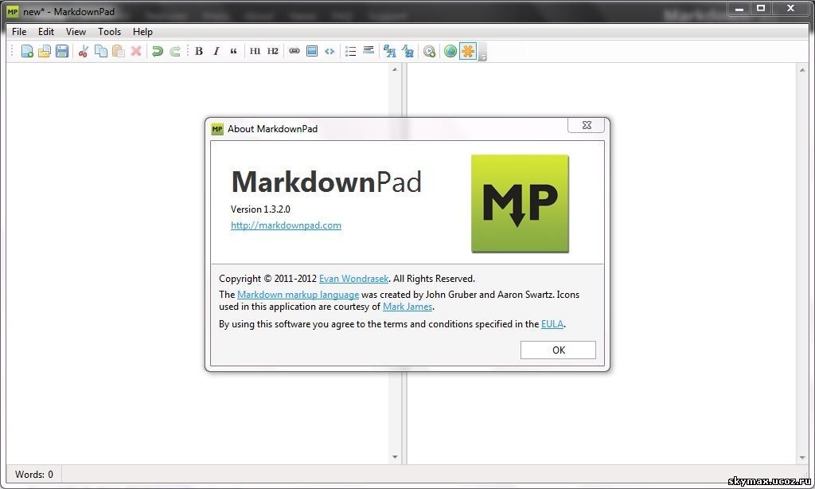
Task: Click editor pane scroll up arrow
Action: click(x=395, y=68)
